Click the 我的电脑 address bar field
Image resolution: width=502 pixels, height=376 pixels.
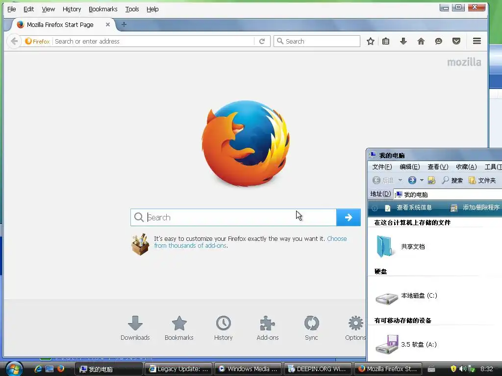pyautogui.click(x=448, y=194)
